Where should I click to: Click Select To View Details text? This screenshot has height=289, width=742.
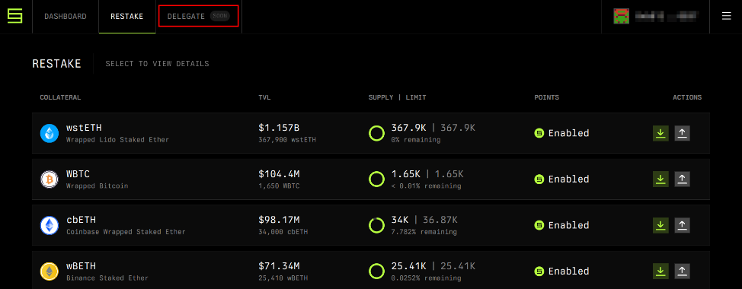(x=157, y=64)
